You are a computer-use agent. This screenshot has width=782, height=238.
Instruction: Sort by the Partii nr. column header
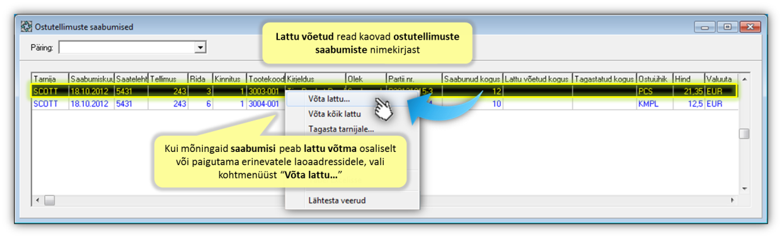click(414, 79)
